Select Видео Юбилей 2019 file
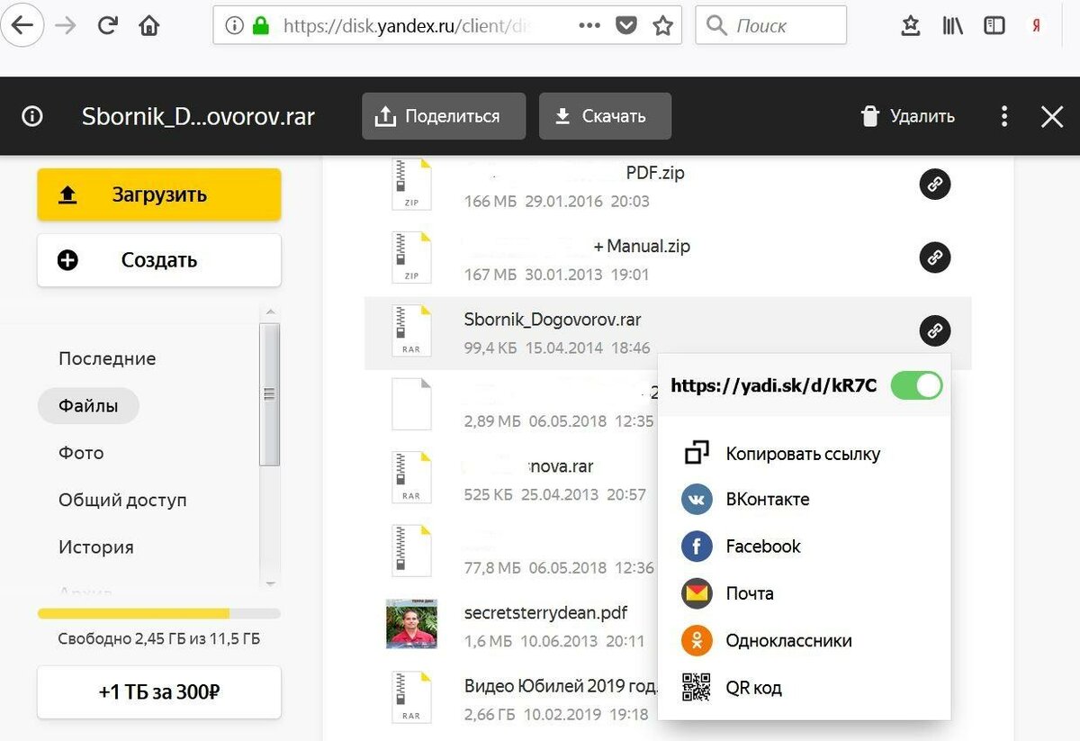 tap(560, 686)
